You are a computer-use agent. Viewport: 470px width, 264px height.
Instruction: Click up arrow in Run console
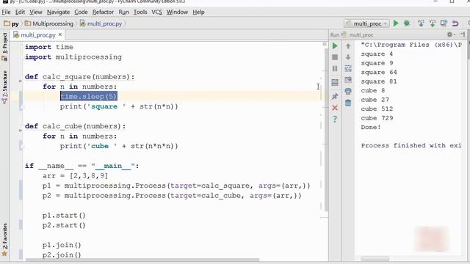click(348, 45)
